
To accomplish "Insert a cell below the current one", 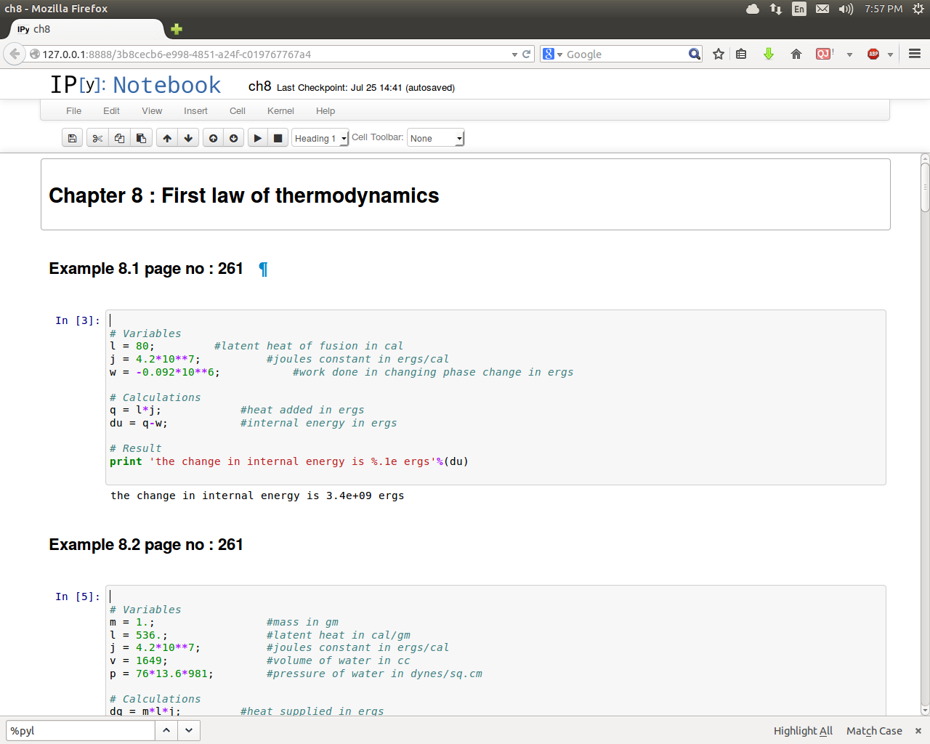I will pos(233,138).
